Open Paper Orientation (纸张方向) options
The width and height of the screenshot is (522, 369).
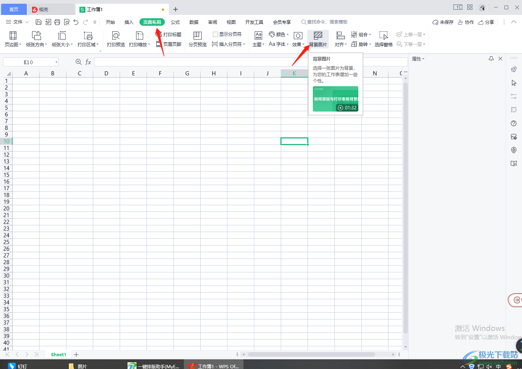pos(37,39)
